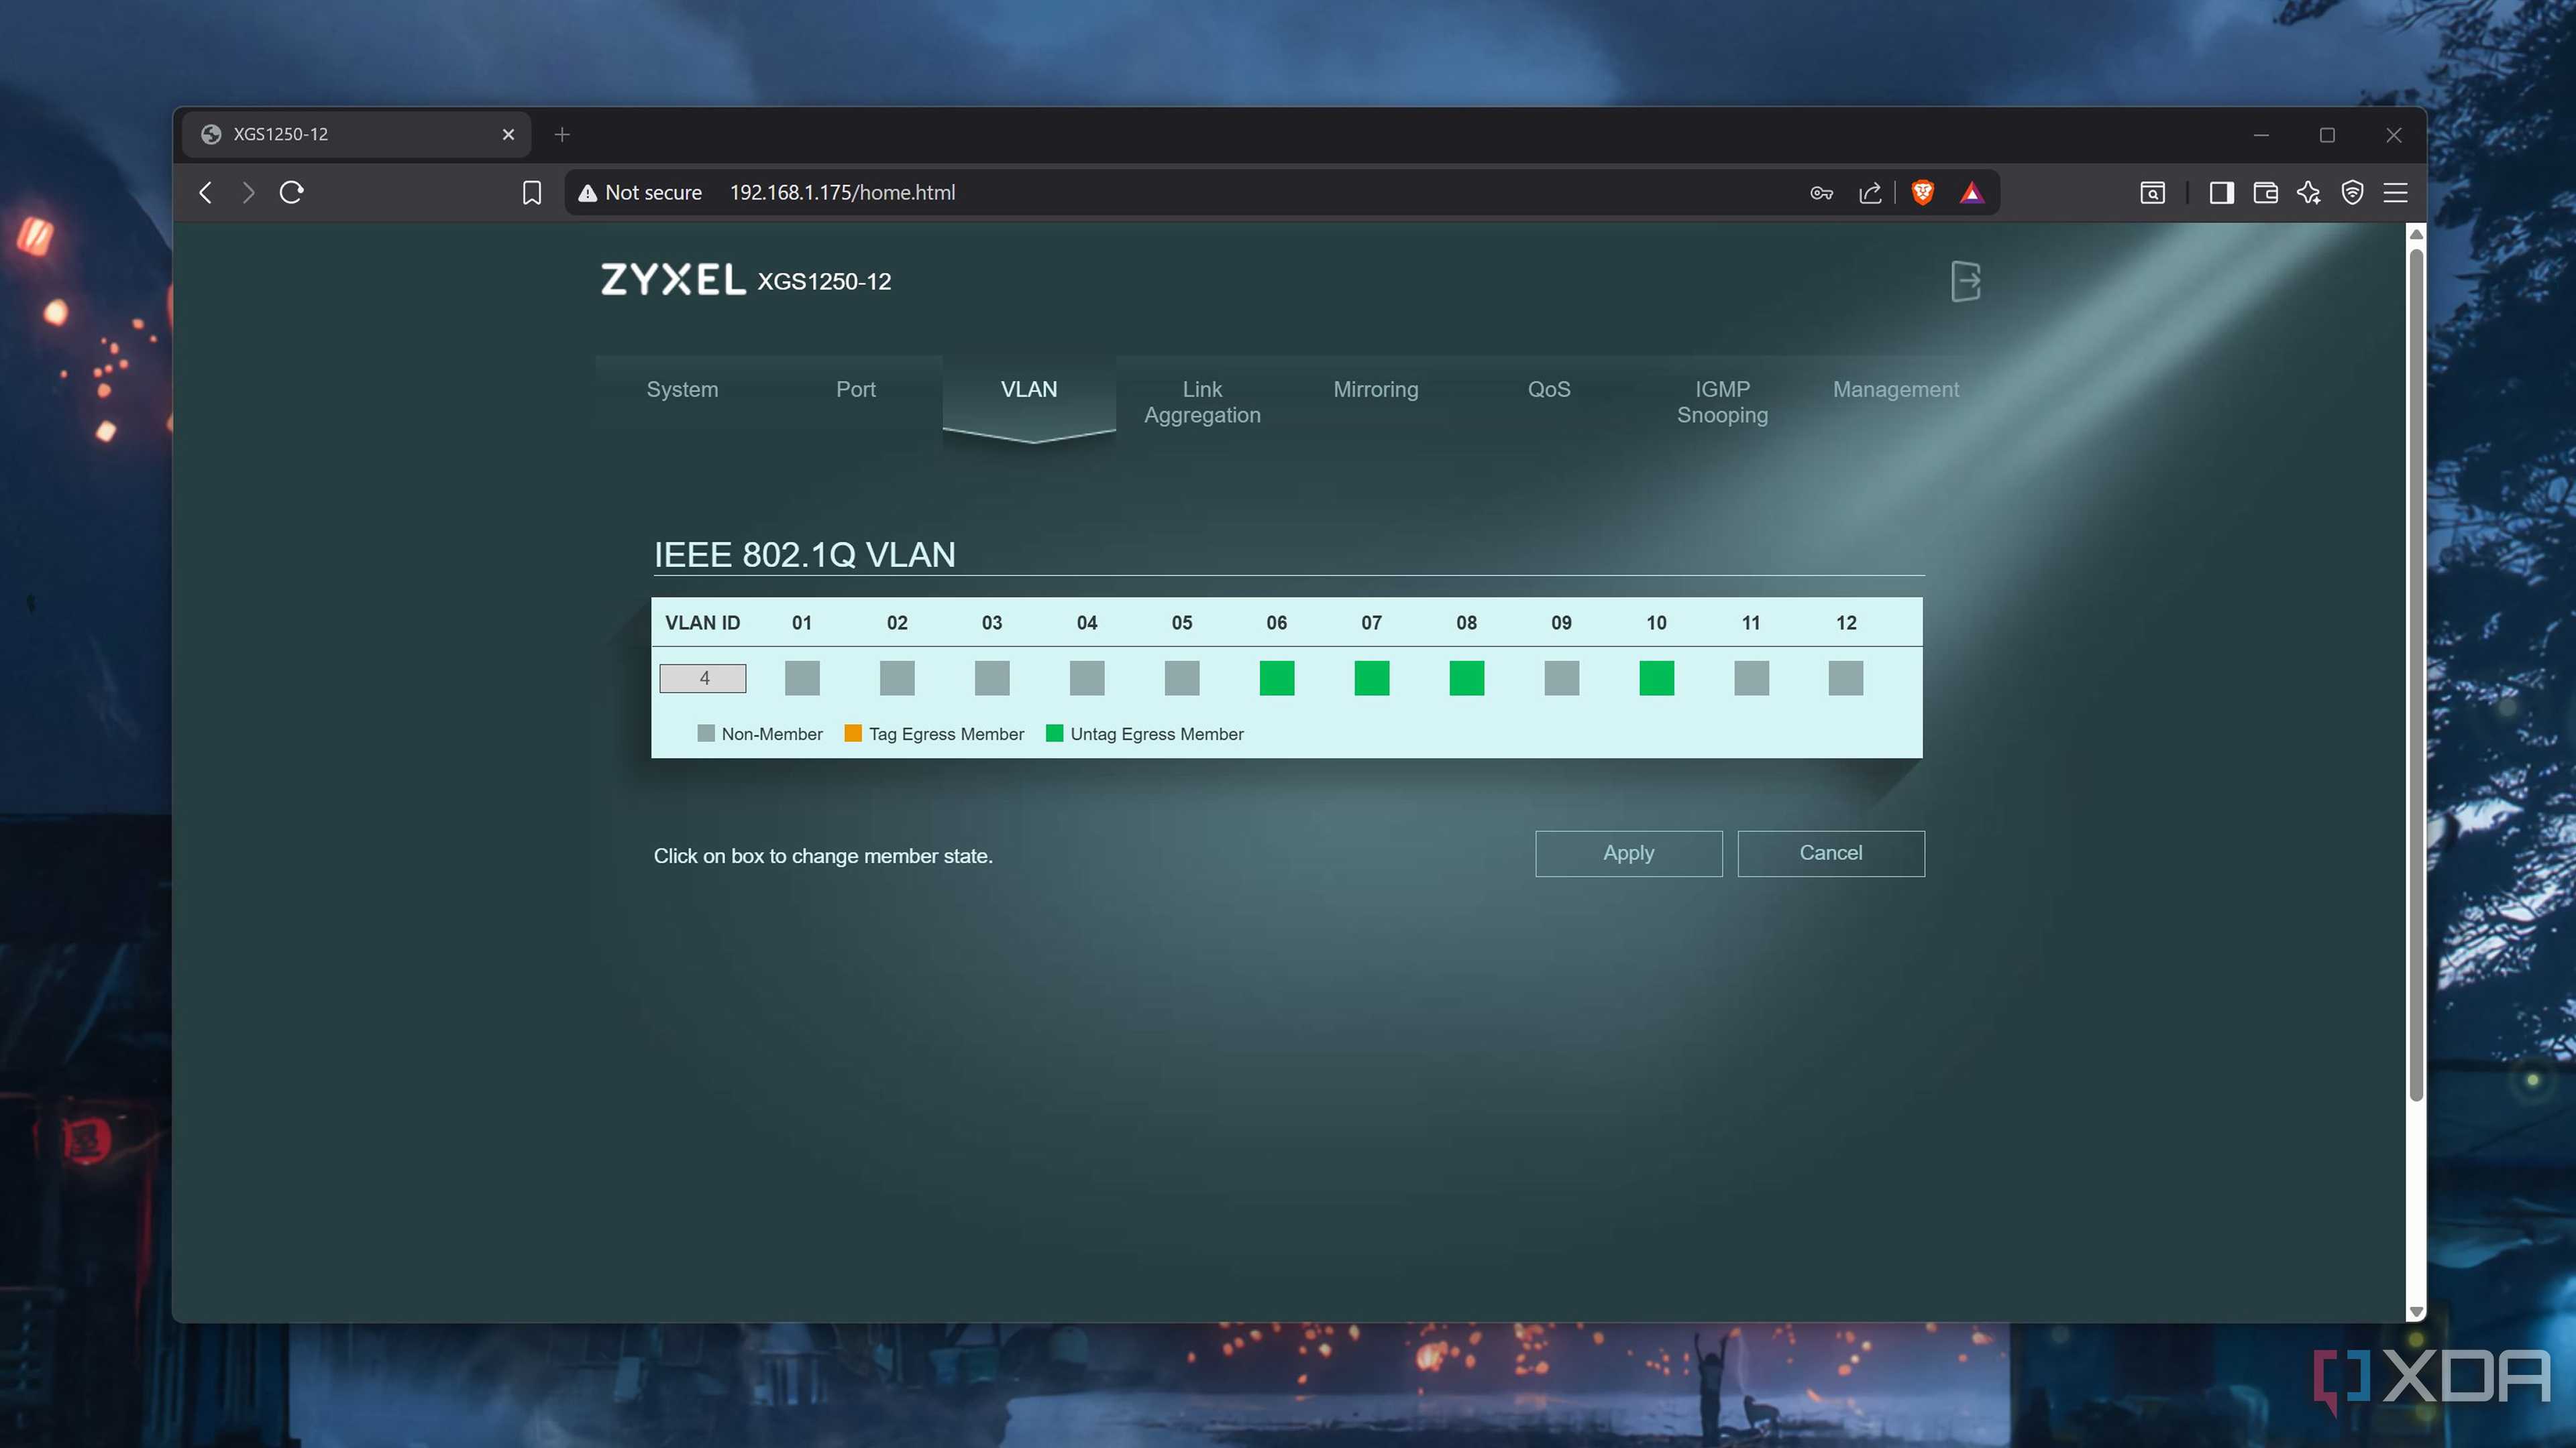Go back using the browser back arrow

click(x=206, y=192)
